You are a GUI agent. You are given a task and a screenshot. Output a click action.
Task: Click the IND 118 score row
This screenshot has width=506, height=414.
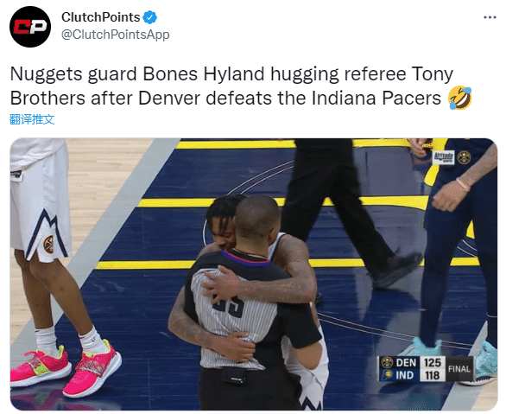pyautogui.click(x=412, y=375)
